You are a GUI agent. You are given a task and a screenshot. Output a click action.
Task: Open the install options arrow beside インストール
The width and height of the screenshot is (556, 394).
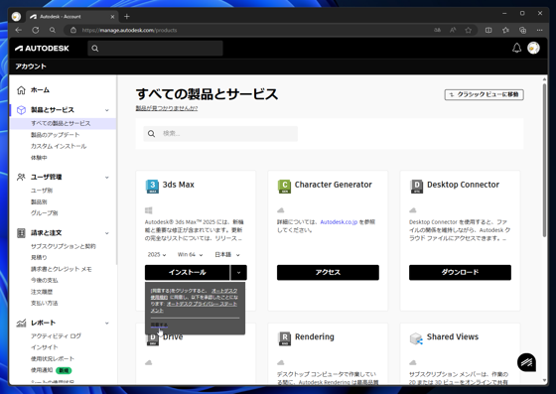[x=238, y=273]
